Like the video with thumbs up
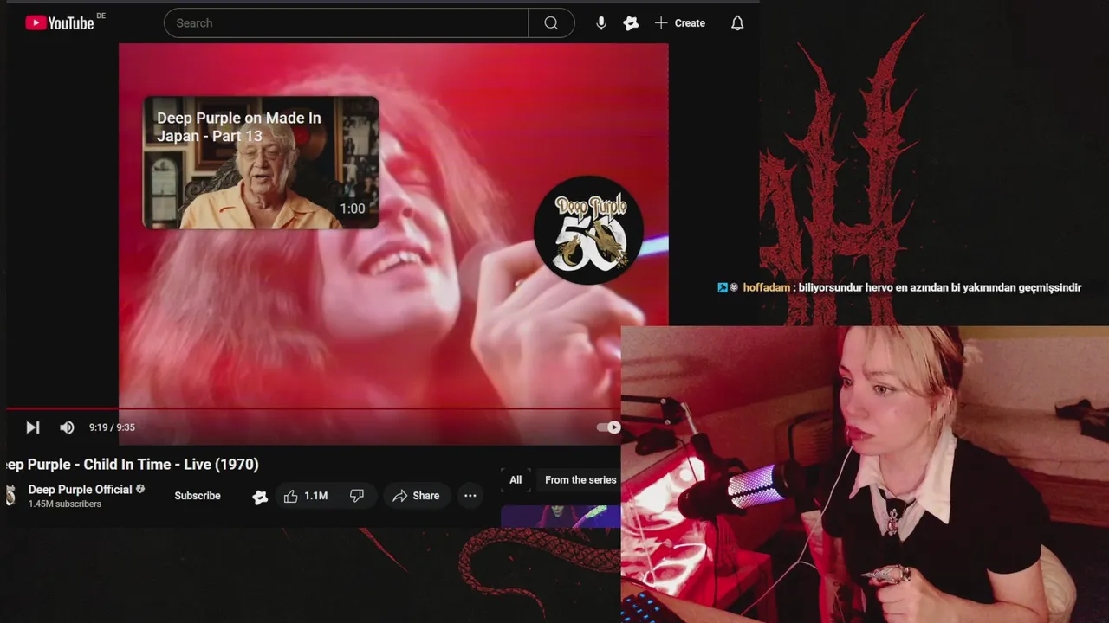 pyautogui.click(x=306, y=496)
